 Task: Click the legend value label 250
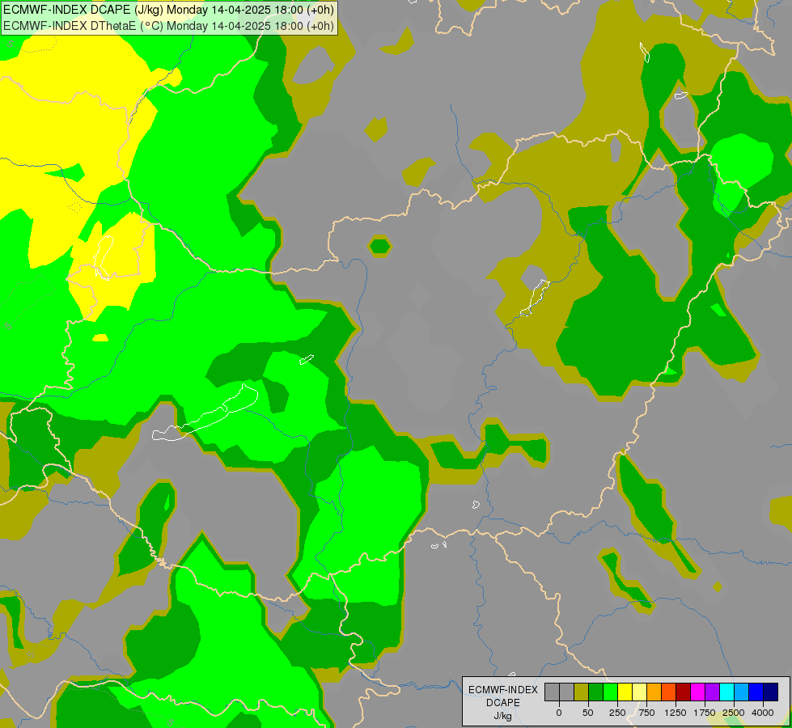point(617,713)
